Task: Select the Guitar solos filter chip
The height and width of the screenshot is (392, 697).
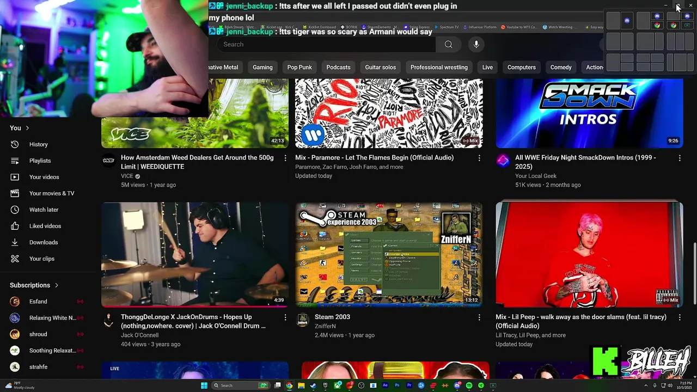Action: click(380, 67)
